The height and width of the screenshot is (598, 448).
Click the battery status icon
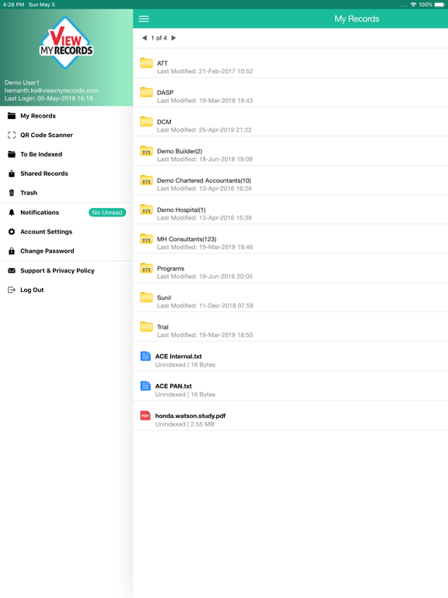[439, 5]
